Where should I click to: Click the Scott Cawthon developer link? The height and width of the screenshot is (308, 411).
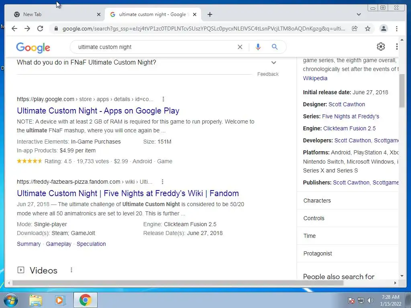point(353,140)
